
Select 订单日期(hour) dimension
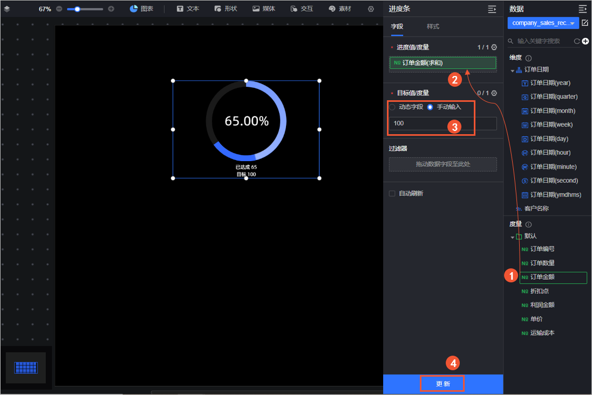pos(546,153)
